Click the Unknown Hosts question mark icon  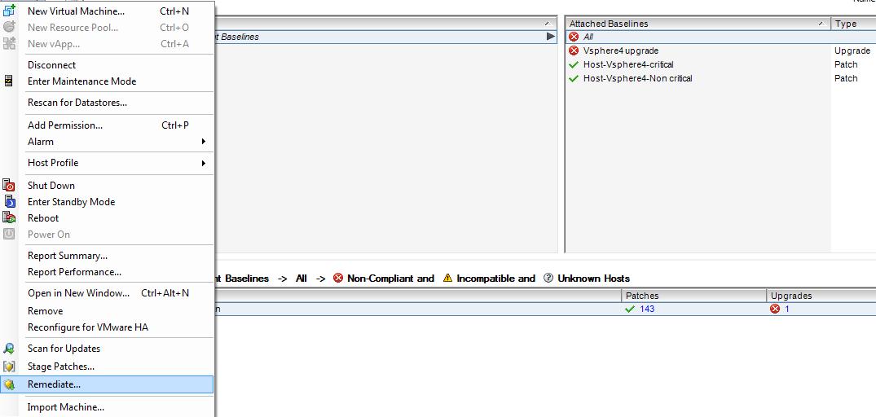tap(548, 278)
